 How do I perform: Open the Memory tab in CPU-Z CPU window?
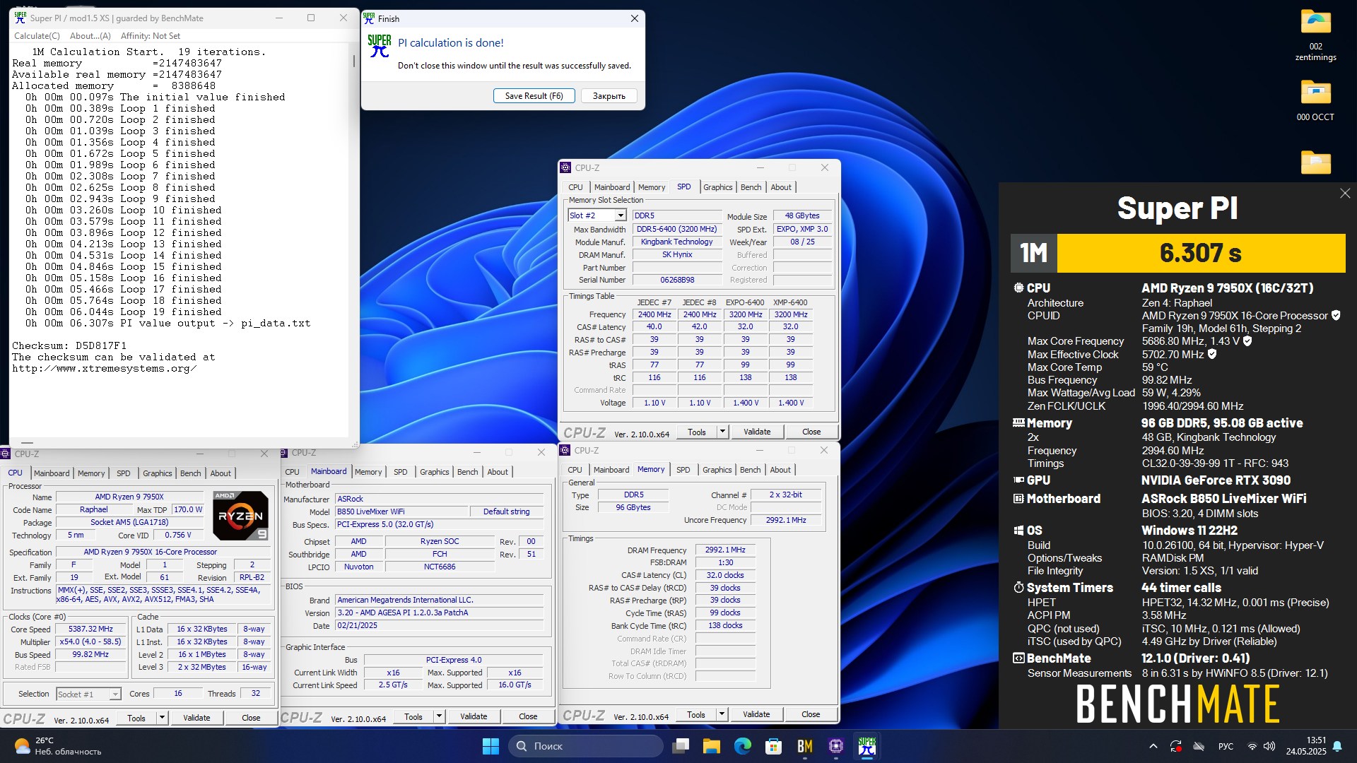tap(91, 473)
